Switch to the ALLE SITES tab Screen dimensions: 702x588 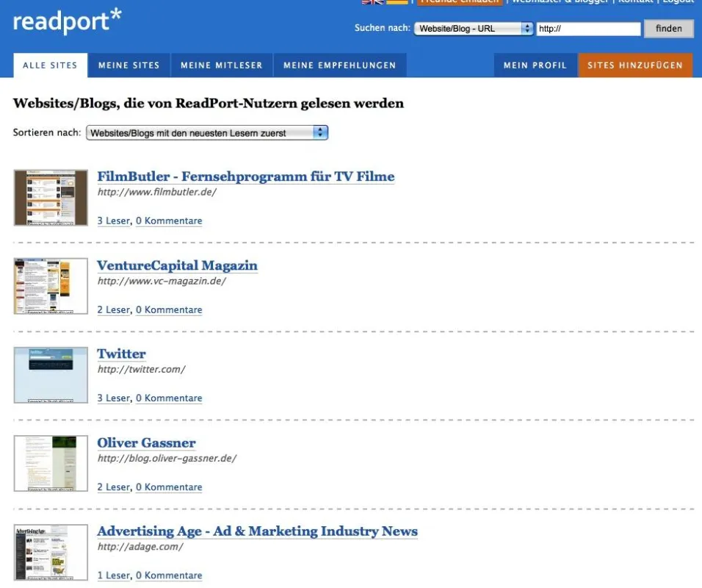(x=50, y=65)
